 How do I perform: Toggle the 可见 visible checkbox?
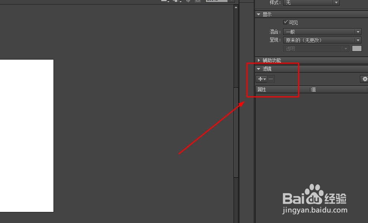tap(285, 22)
